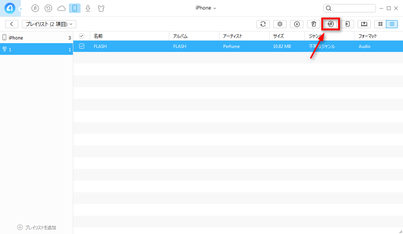The image size is (403, 234).
Task: Sort by フォーマット column header
Action: pos(379,36)
